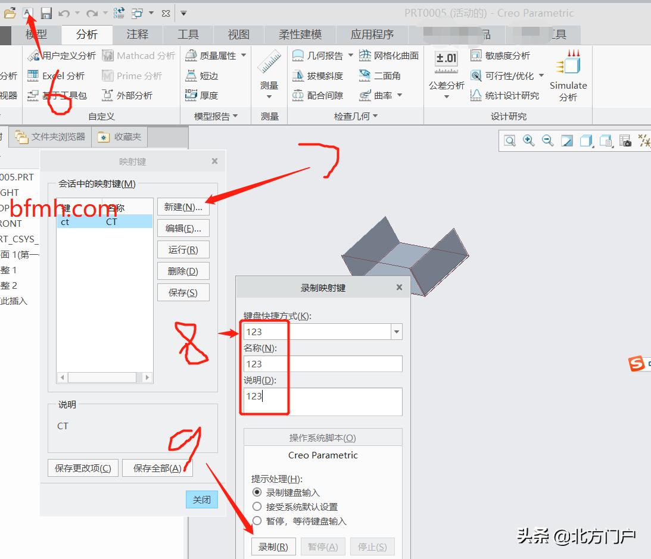Switch to the 工具 ribbon tab
The image size is (651, 559).
[x=188, y=34]
